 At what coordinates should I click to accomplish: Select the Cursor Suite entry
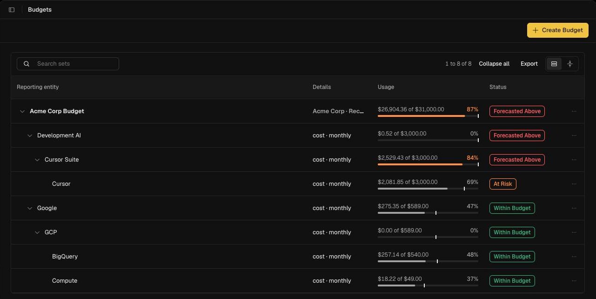[x=62, y=160]
